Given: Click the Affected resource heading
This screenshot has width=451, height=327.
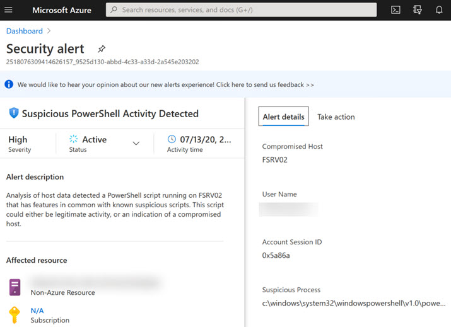Looking at the screenshot, I should pyautogui.click(x=37, y=260).
